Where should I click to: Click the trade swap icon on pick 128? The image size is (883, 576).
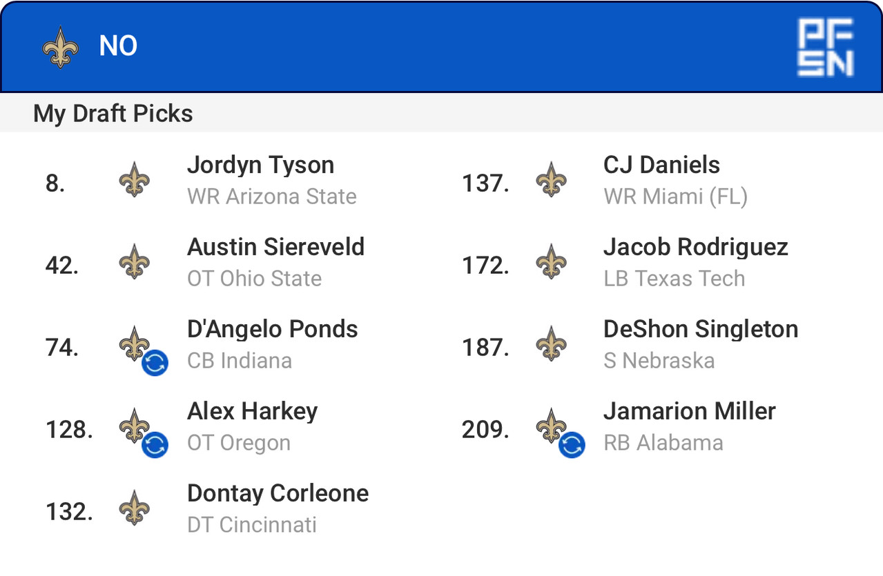point(155,445)
